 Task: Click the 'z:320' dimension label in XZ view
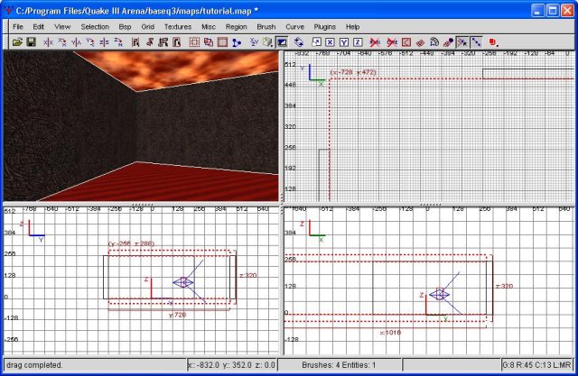504,286
